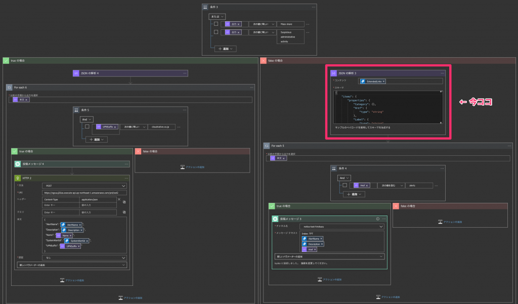Viewport: 518px width, 304px height.
Task: Open the And dropdown in 条件 5
Action: click(x=87, y=119)
